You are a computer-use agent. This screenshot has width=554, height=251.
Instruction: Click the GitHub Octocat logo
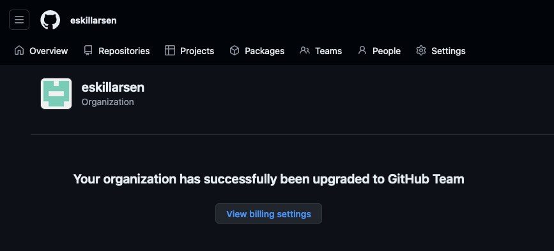[50, 20]
